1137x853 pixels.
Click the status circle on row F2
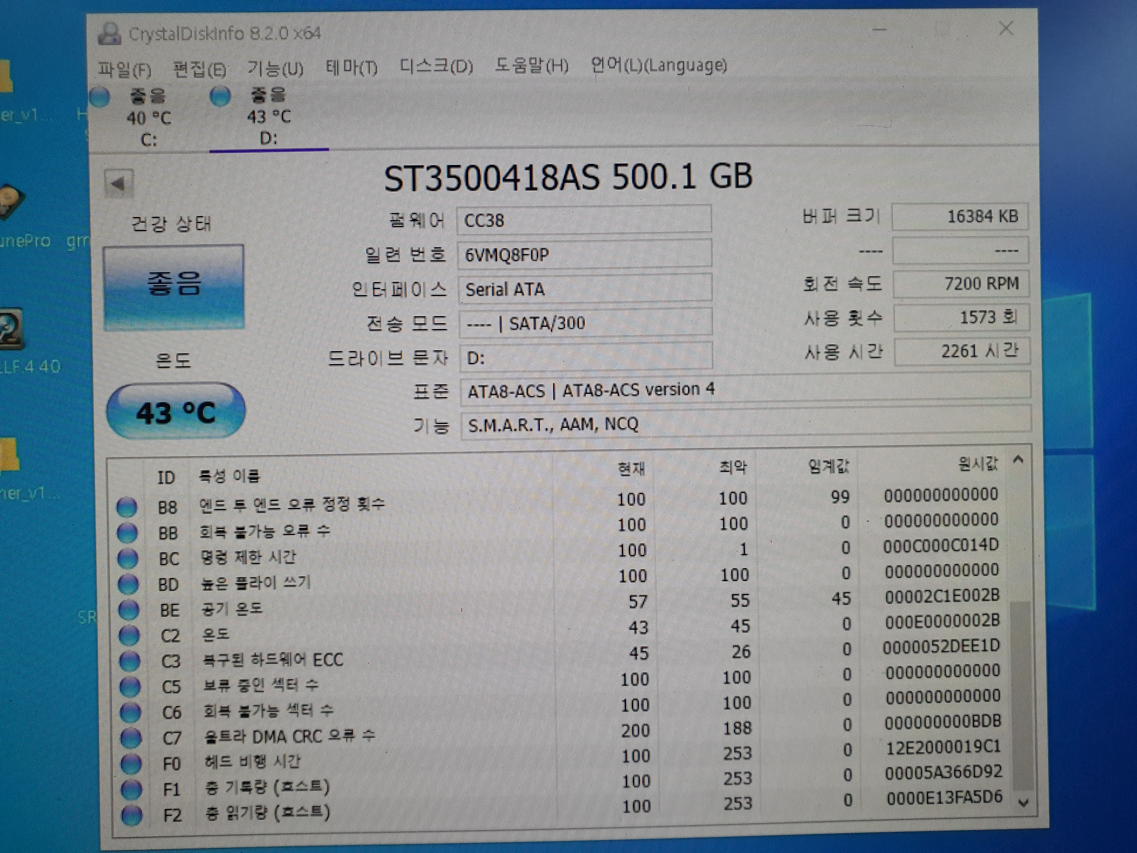(132, 815)
